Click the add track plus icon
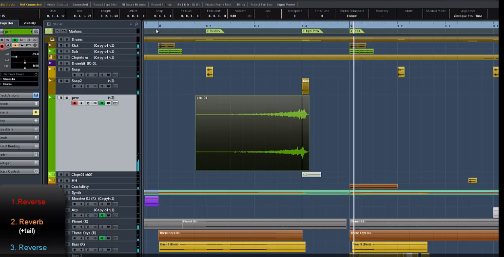 point(131,24)
